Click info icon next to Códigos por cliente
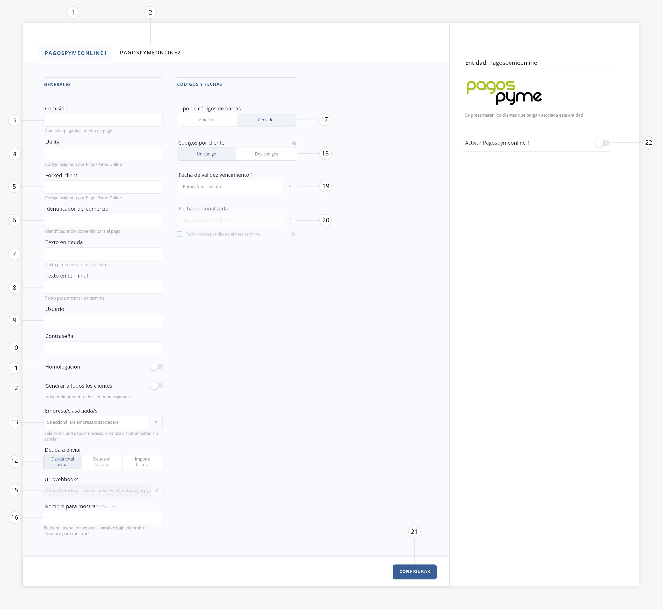 [x=294, y=143]
